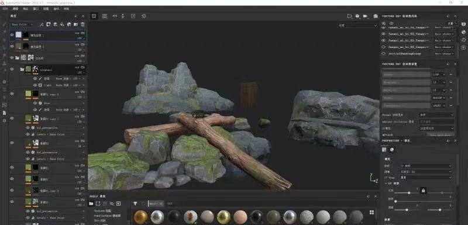
Task: Open the 帮助 menu
Action: [x=66, y=9]
